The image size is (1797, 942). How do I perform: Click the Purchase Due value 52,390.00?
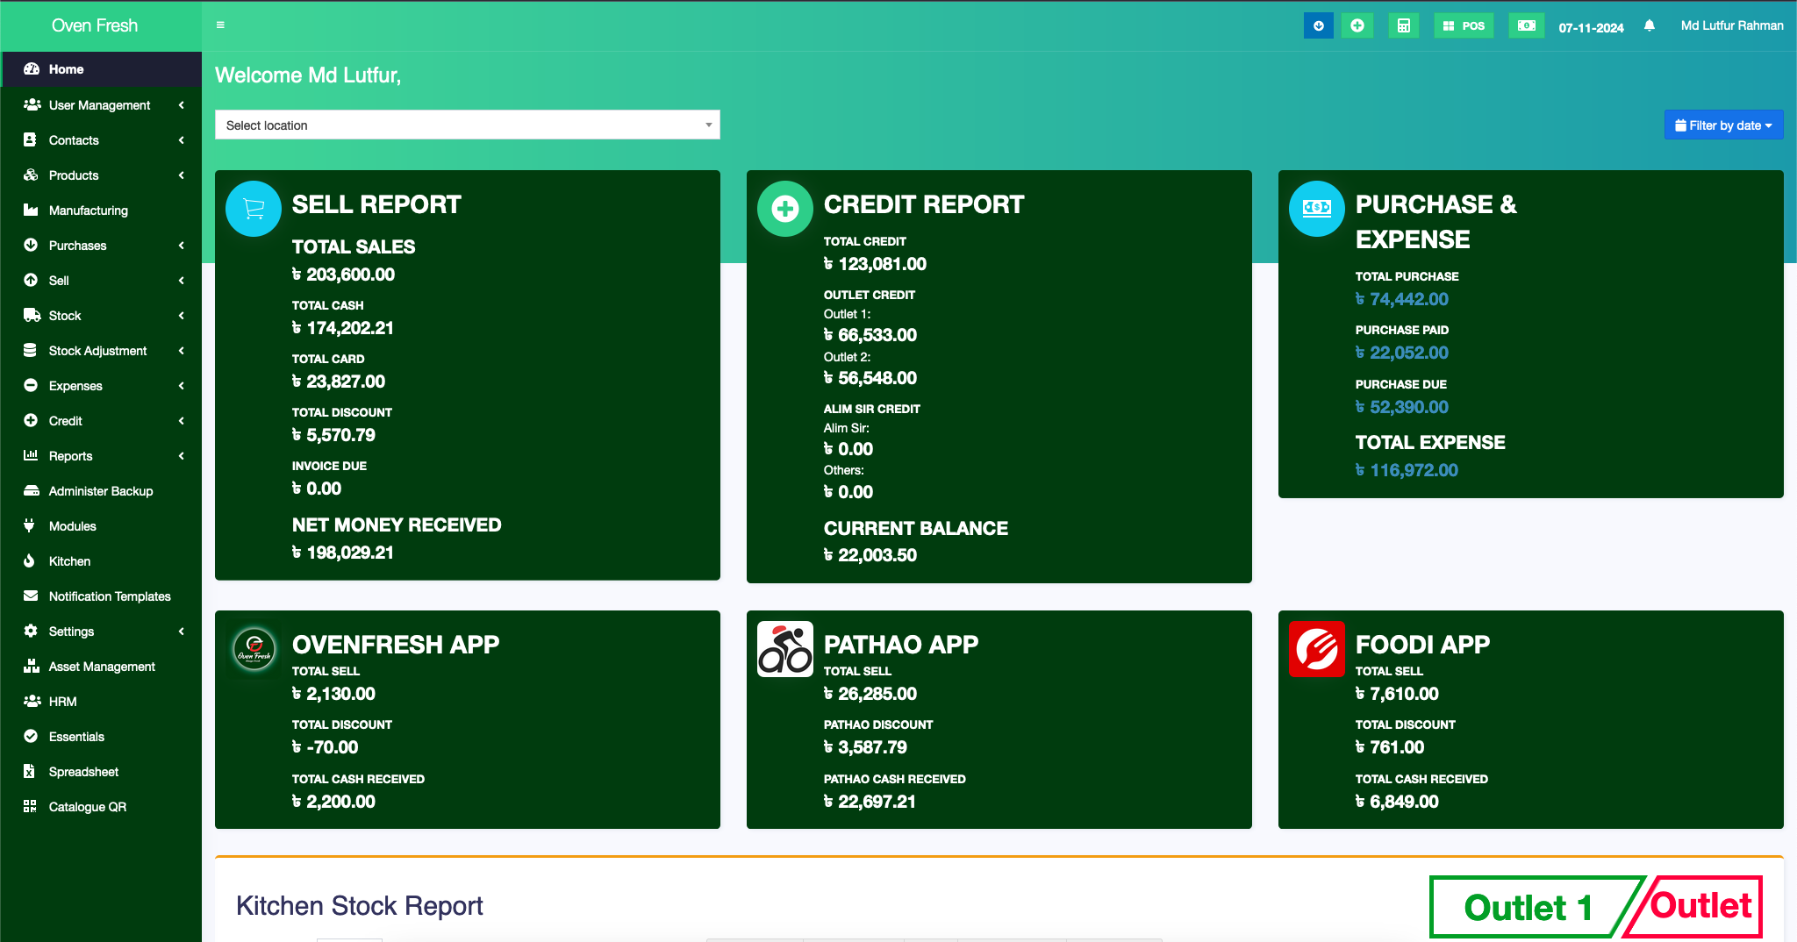1402,407
